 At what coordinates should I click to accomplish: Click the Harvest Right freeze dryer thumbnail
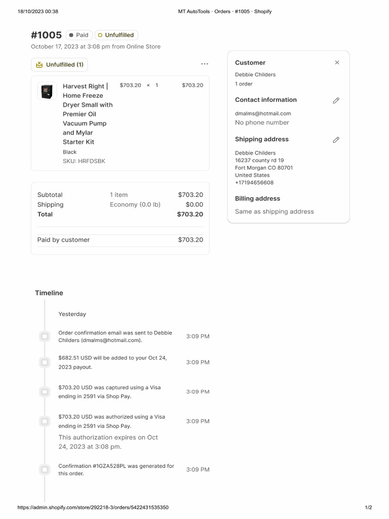pyautogui.click(x=47, y=91)
